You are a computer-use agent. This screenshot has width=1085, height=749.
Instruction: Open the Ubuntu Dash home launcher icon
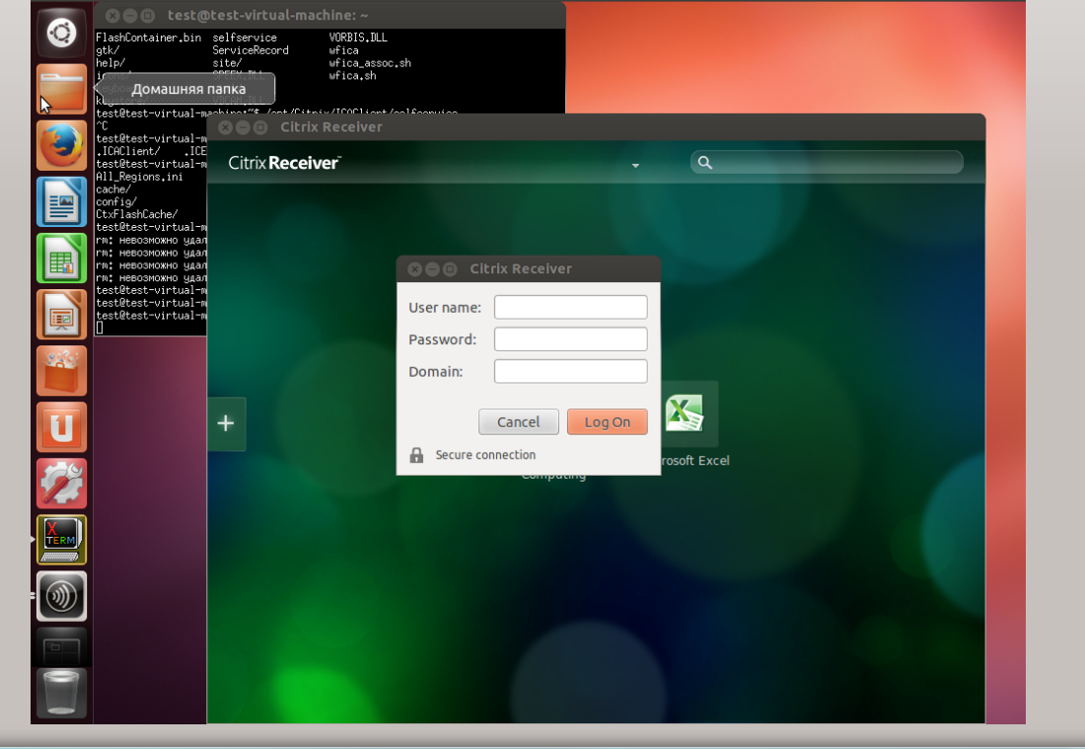tap(61, 33)
